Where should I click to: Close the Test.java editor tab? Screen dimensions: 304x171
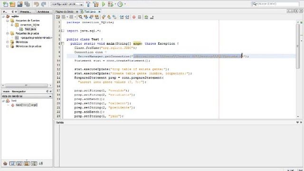click(99, 11)
